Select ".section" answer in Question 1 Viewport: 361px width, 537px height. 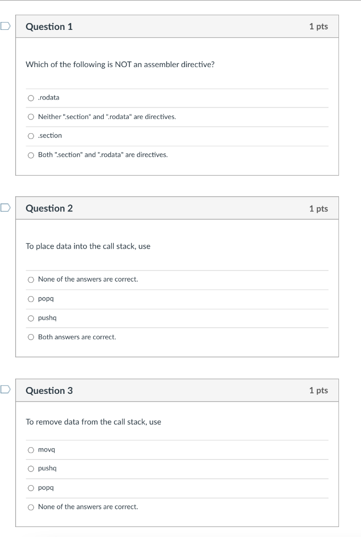coord(31,135)
